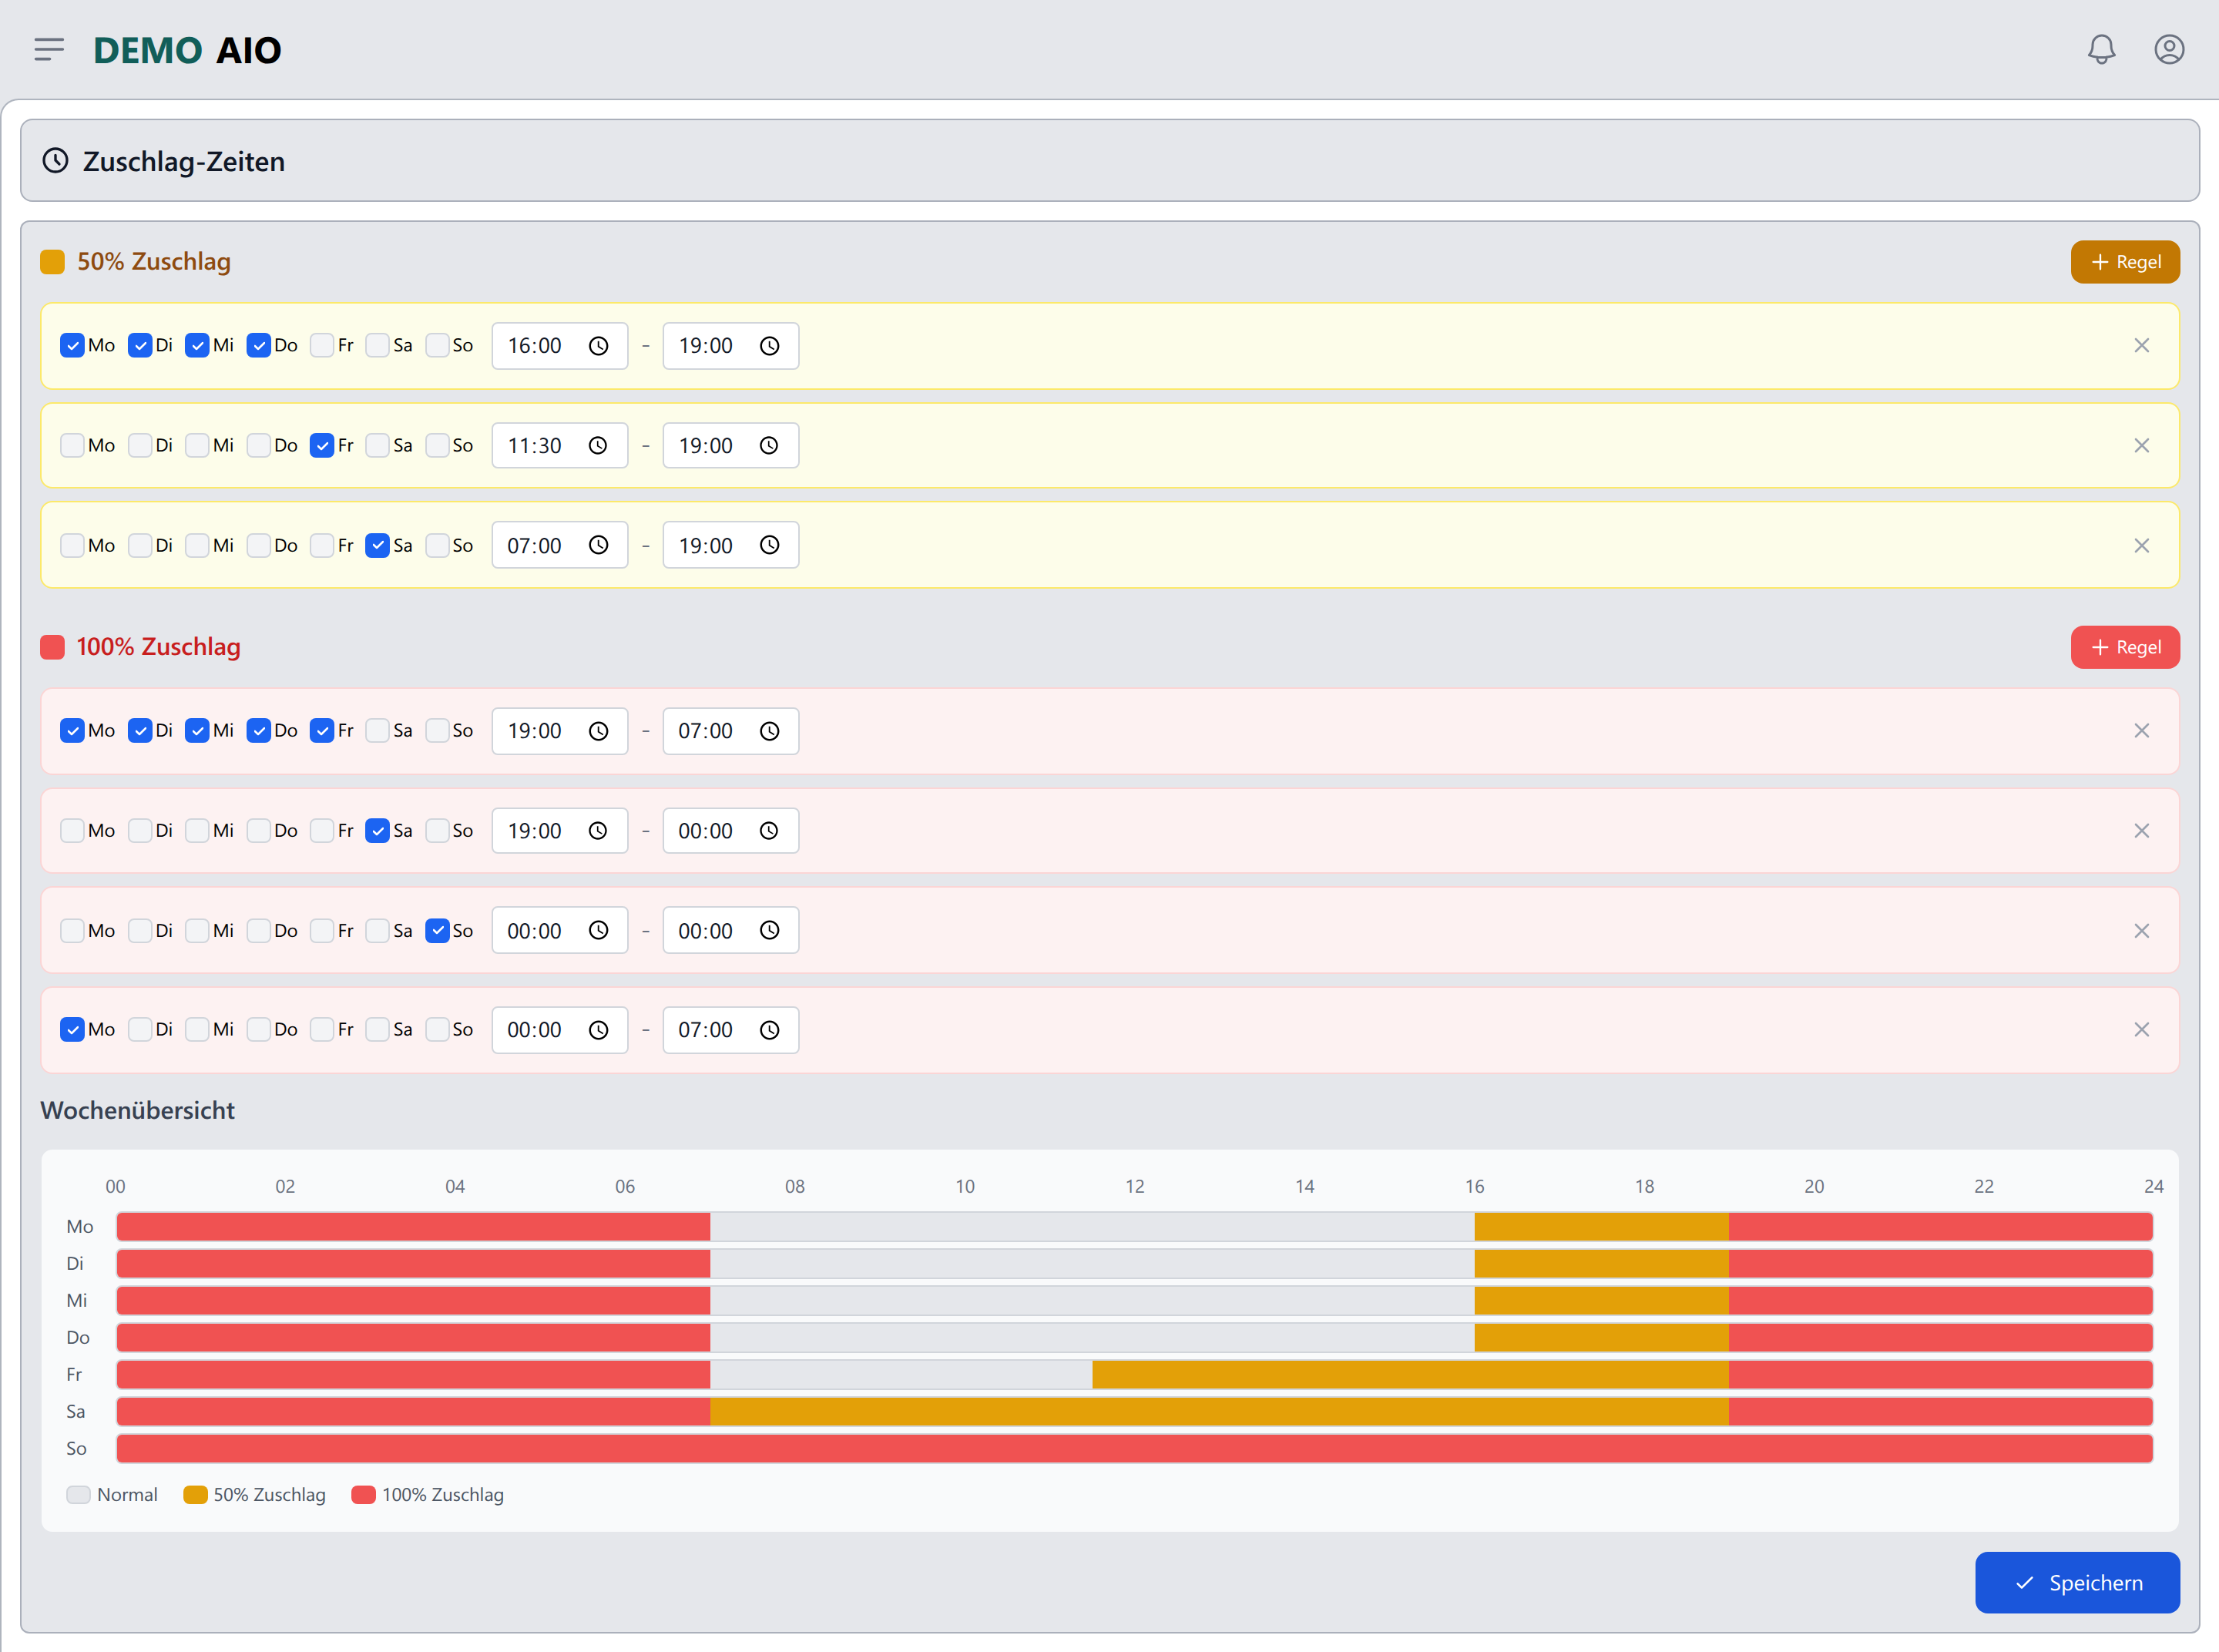This screenshot has height=1652, width=2219.
Task: Select the Sunday red bar in Wochenübersicht
Action: coord(1134,1449)
